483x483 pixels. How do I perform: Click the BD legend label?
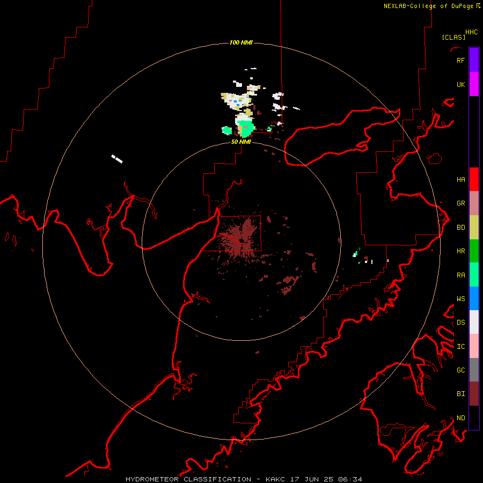point(461,227)
